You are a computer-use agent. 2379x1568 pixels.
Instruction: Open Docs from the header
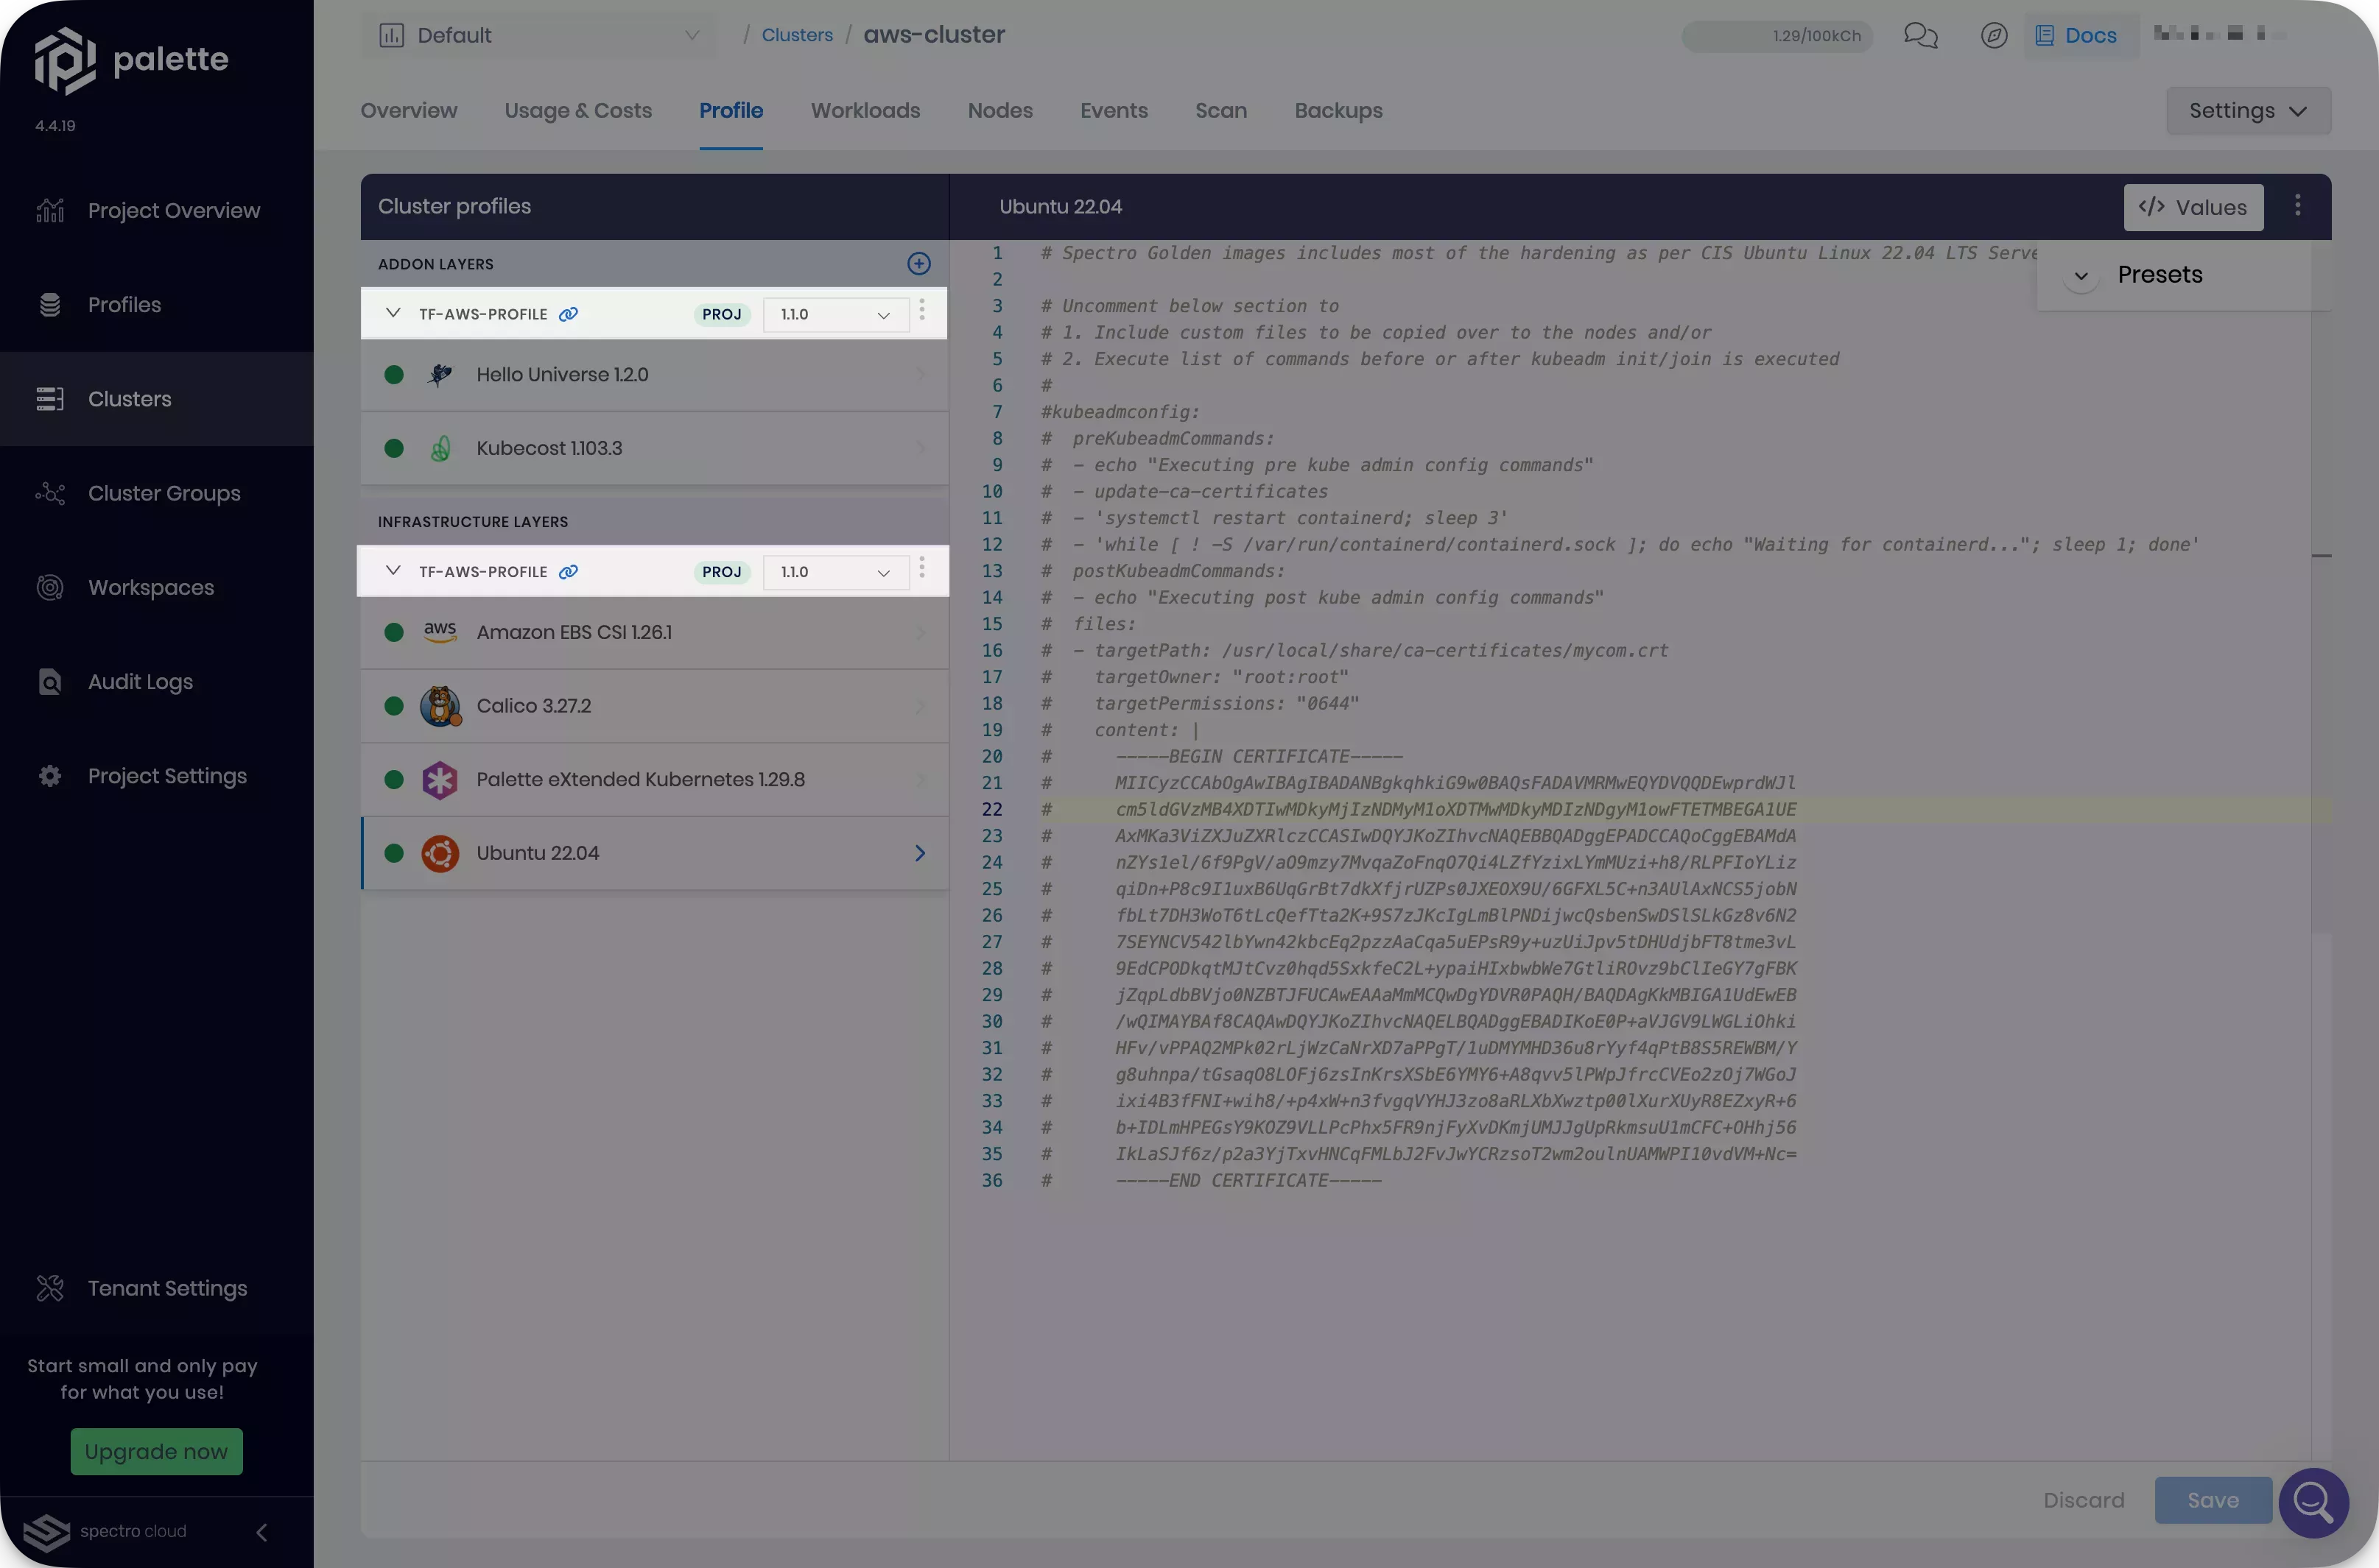2078,35
